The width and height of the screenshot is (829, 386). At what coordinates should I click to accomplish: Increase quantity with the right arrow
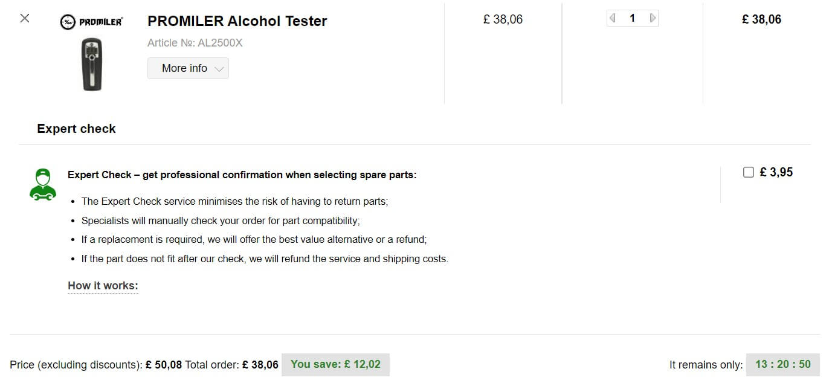pos(652,18)
